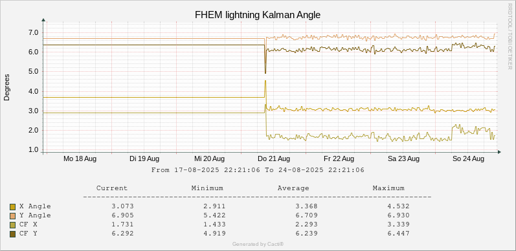Select the Di 19 Aug date label

(x=144, y=159)
